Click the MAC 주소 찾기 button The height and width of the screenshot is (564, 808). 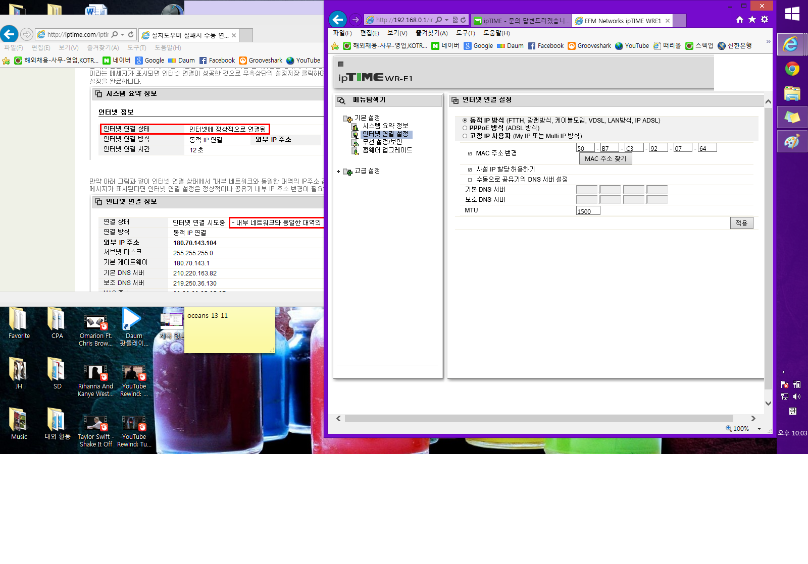[605, 158]
